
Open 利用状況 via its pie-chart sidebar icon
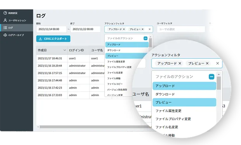coord(5,13)
